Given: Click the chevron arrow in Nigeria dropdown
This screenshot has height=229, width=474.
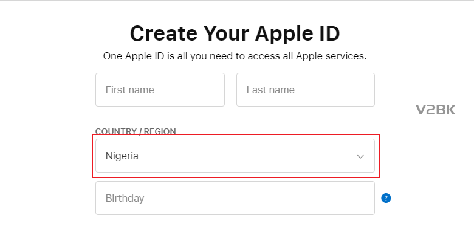Looking at the screenshot, I should tap(360, 156).
